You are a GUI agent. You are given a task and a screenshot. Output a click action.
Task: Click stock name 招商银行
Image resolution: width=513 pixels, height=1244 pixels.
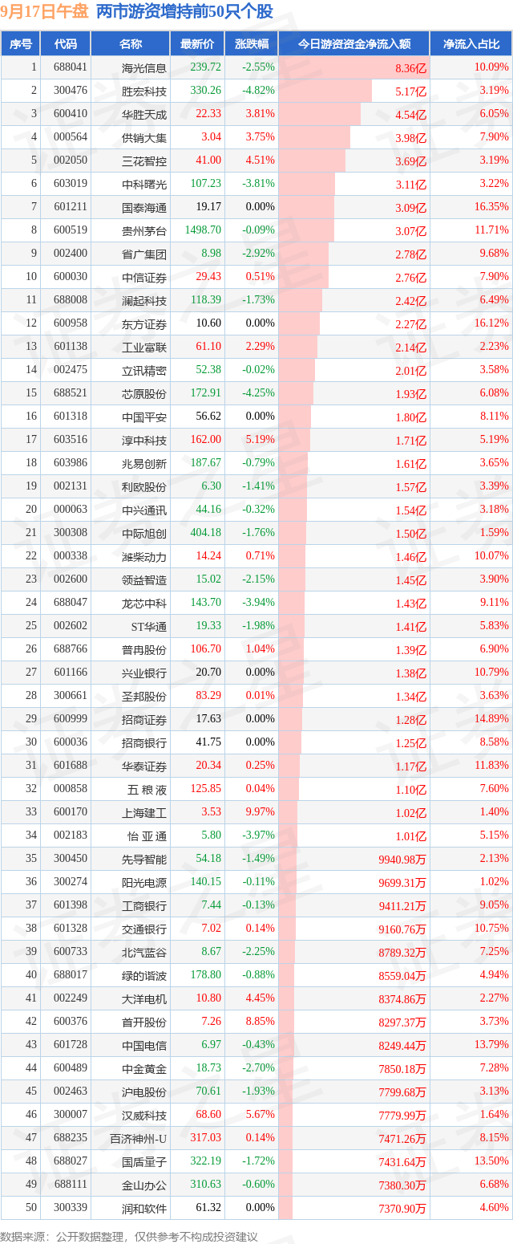coord(144,743)
